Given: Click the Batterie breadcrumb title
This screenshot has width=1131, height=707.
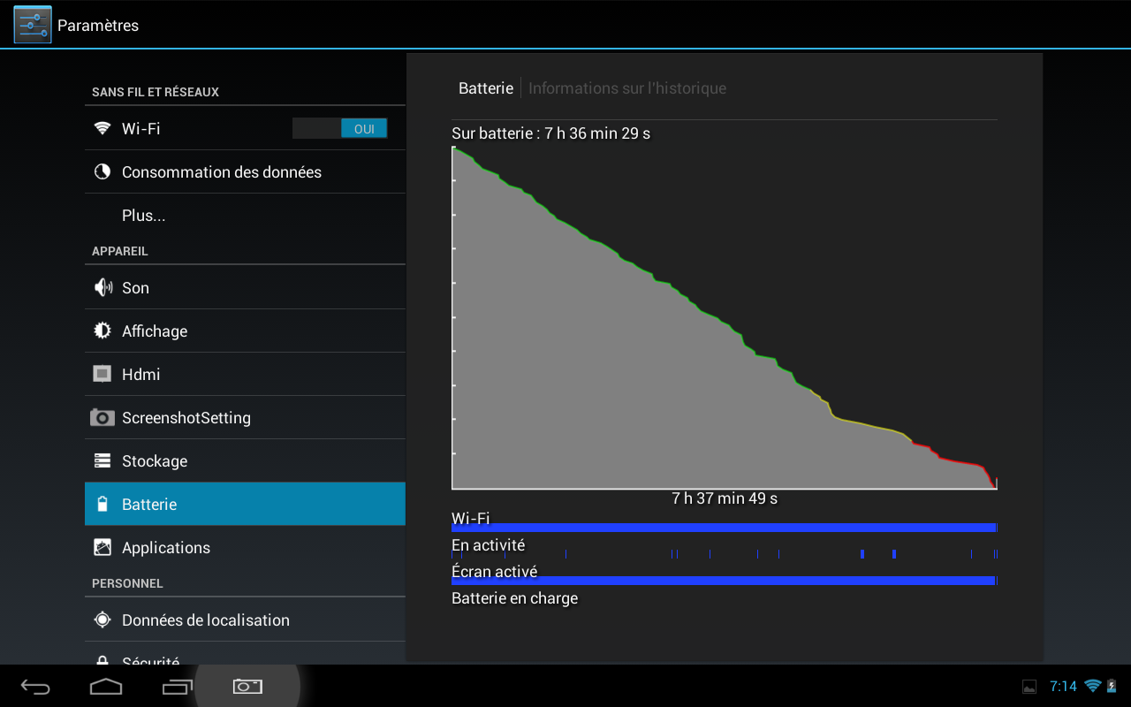Looking at the screenshot, I should [x=485, y=88].
